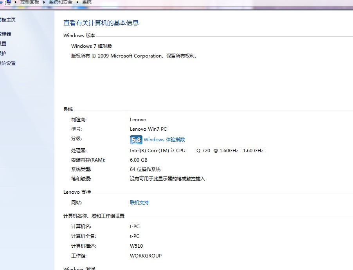Expand the dropdown arrow before 系统和安全
The image size is (353, 270).
(44, 2)
